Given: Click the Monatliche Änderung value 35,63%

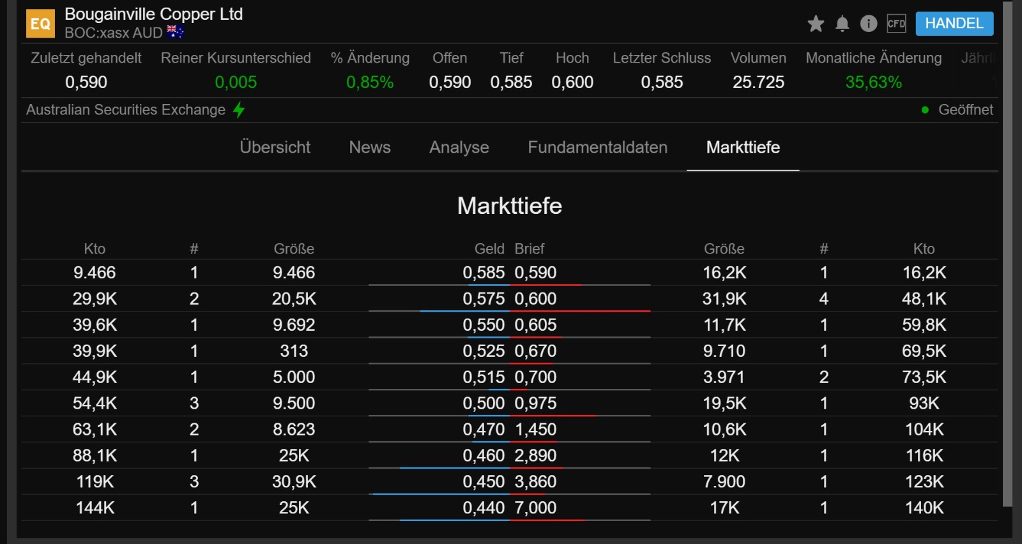Looking at the screenshot, I should point(874,82).
